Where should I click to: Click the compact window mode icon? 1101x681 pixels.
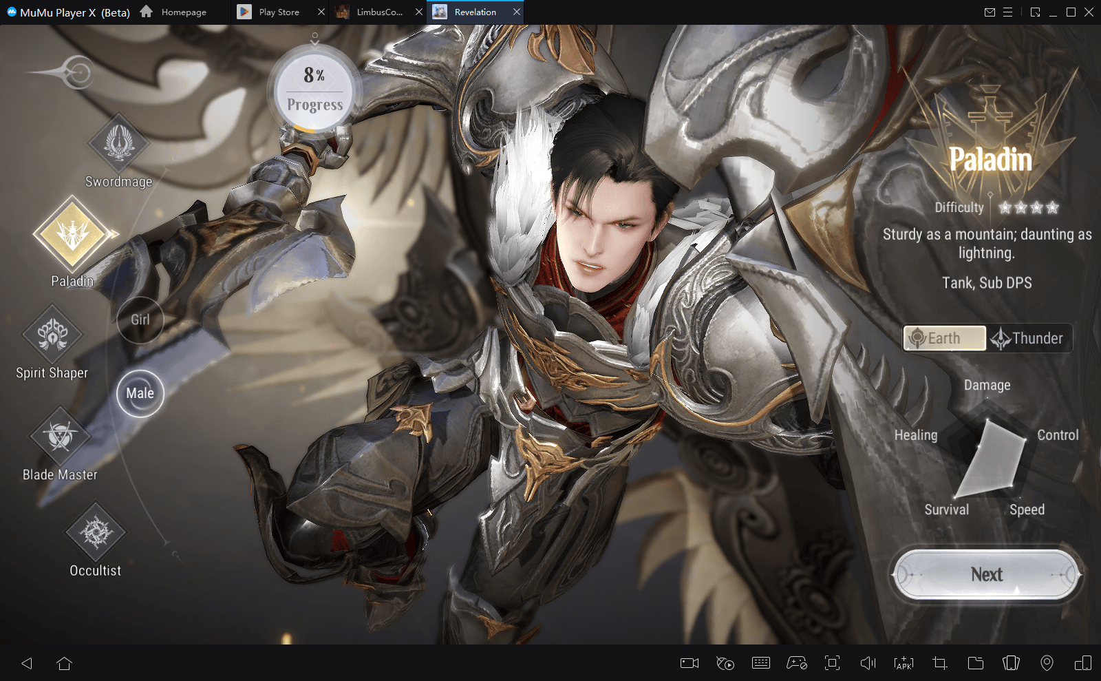[x=1035, y=12]
